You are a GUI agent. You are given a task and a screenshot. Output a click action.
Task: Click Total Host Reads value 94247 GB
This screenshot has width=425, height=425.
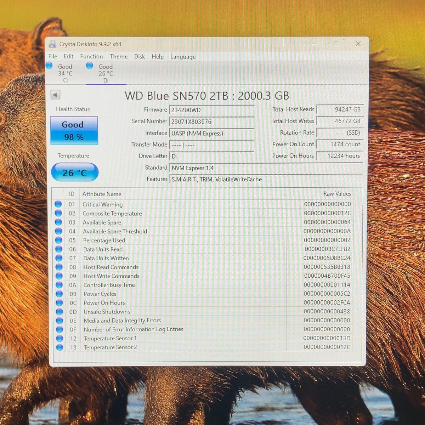340,109
